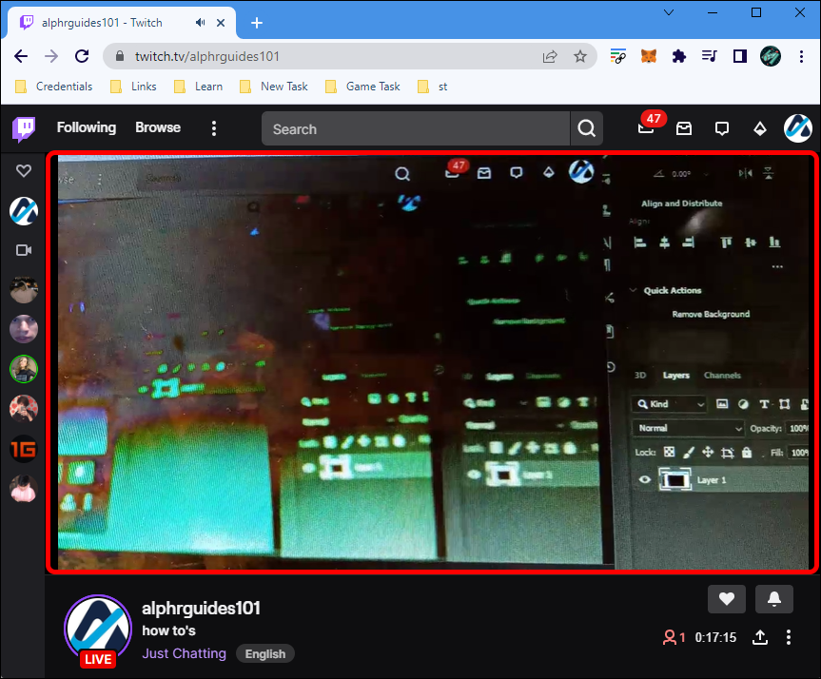This screenshot has width=821, height=679.
Task: Click Channels tab in the stream video
Action: 722,376
